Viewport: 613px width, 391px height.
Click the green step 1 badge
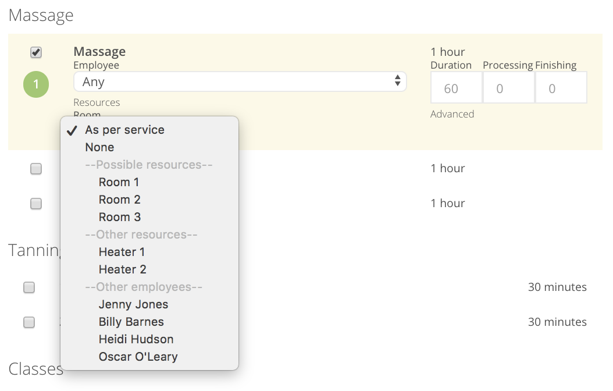tap(35, 84)
